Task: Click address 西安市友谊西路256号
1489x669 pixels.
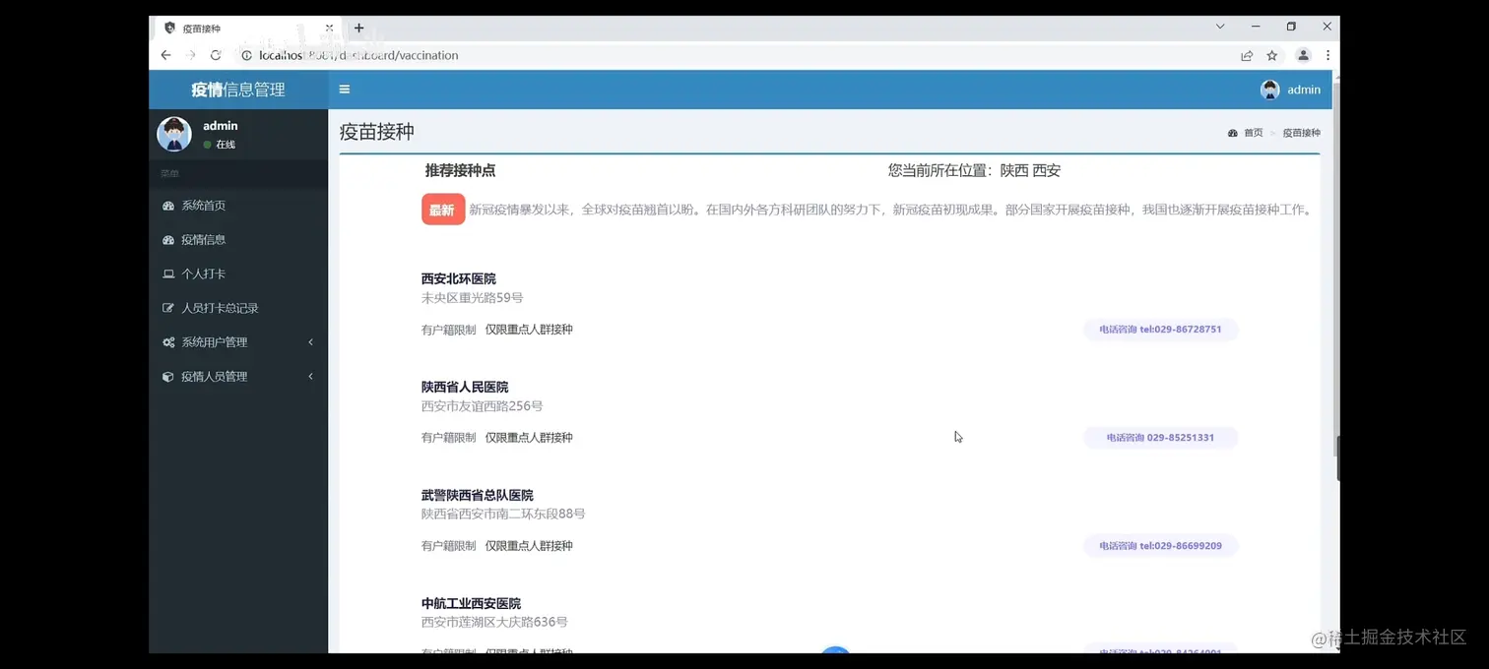Action: tap(483, 406)
